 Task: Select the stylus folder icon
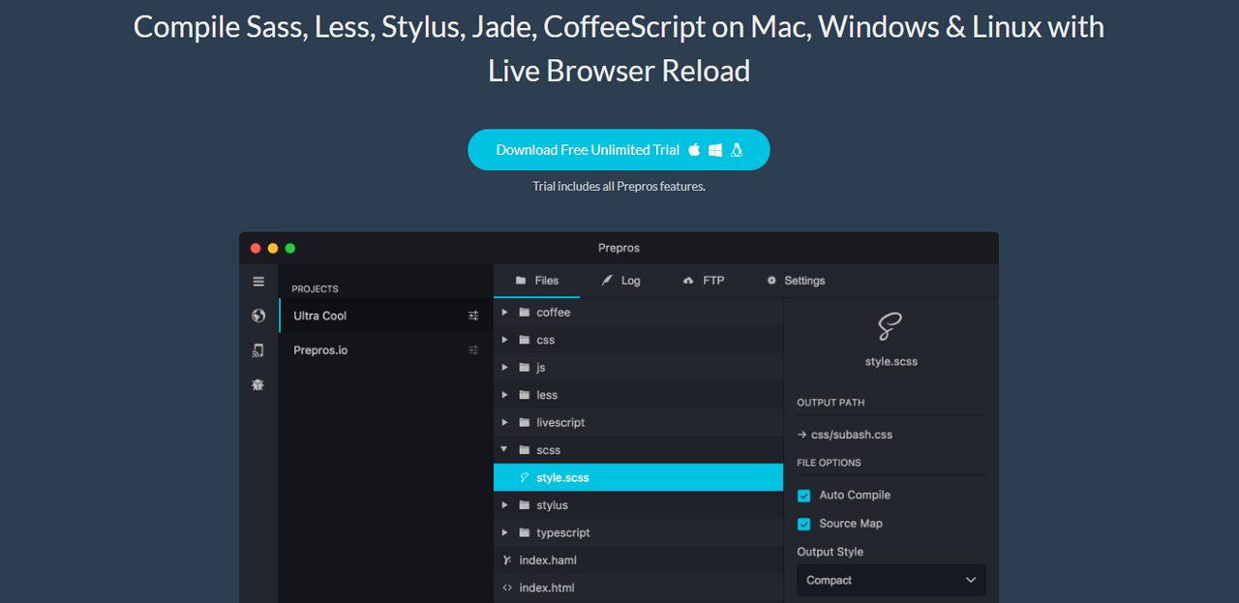coord(525,505)
